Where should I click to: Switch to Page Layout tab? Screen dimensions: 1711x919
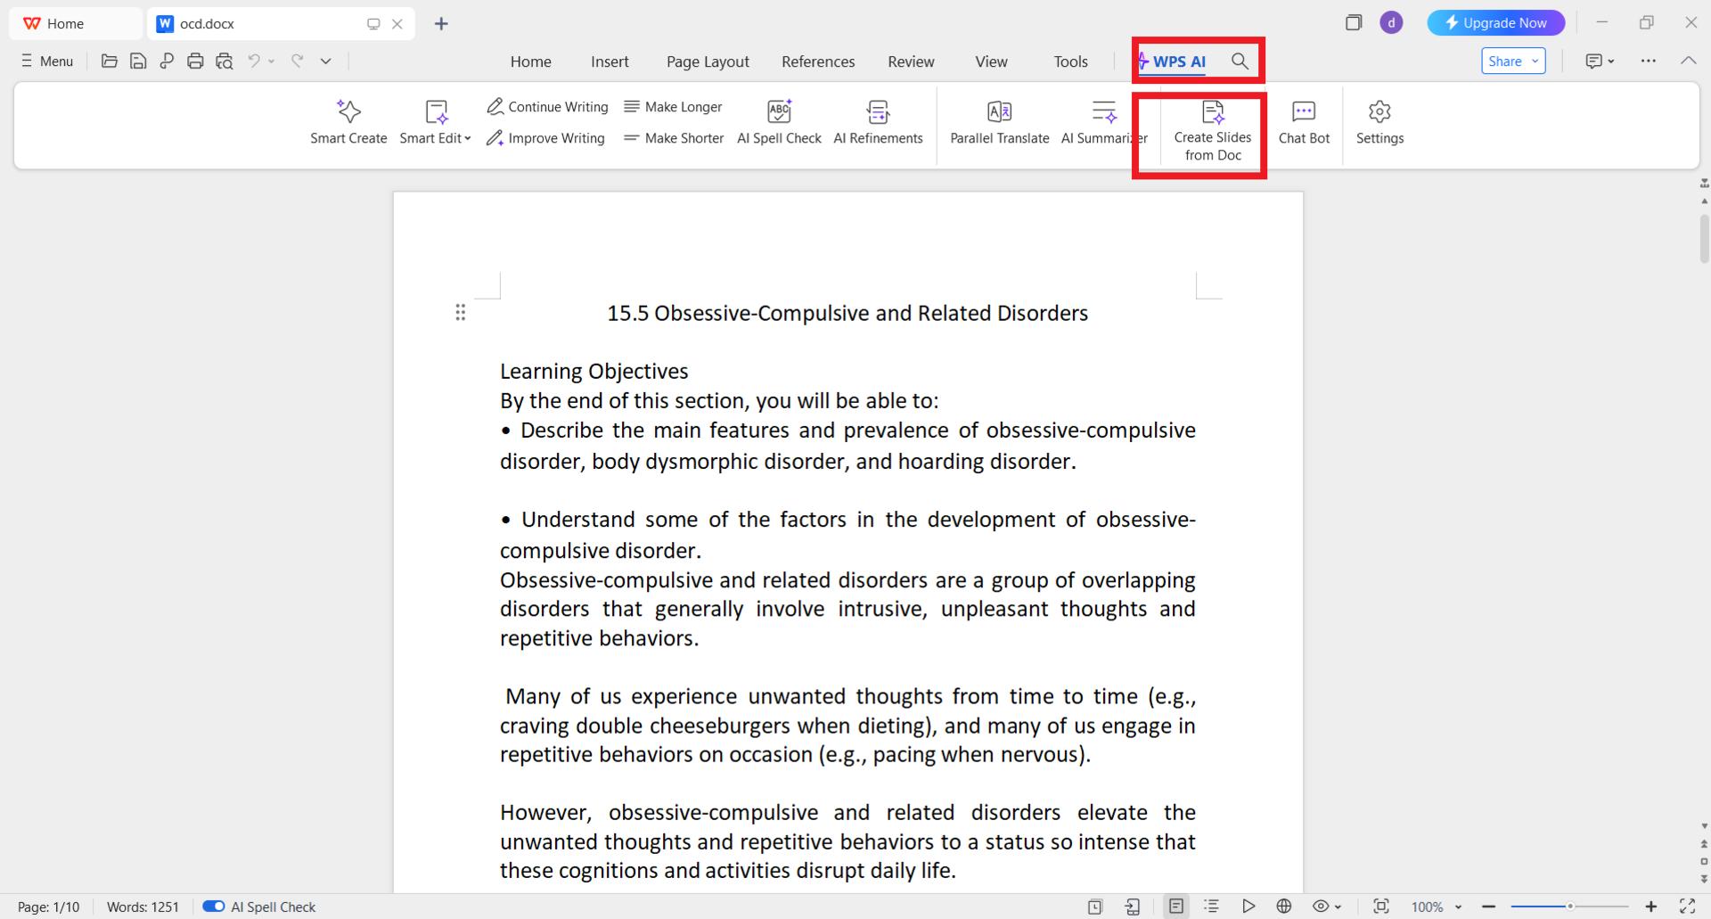coord(708,62)
